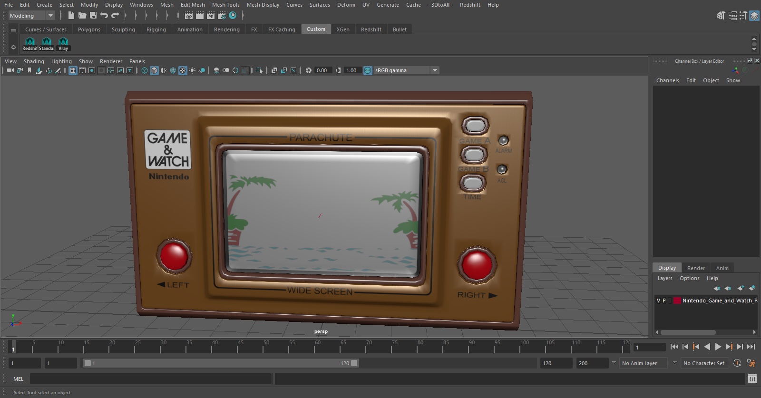The height and width of the screenshot is (398, 761).
Task: Open the Render View window icon
Action: [x=189, y=15]
